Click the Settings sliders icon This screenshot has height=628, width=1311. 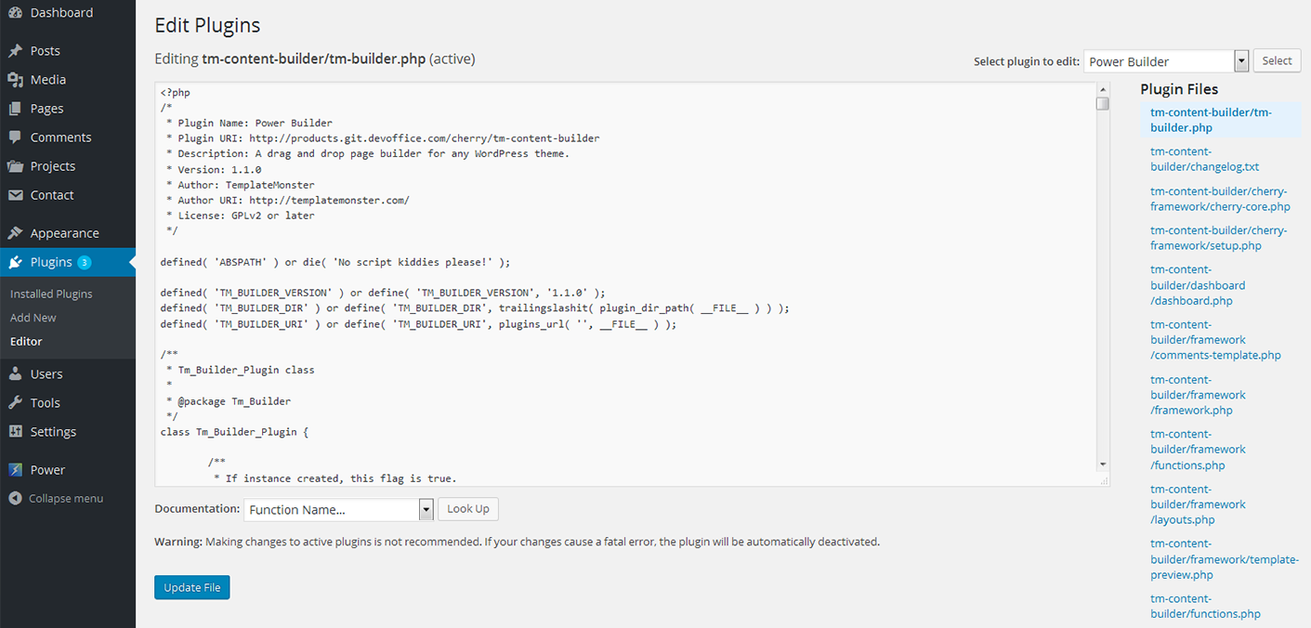click(15, 432)
